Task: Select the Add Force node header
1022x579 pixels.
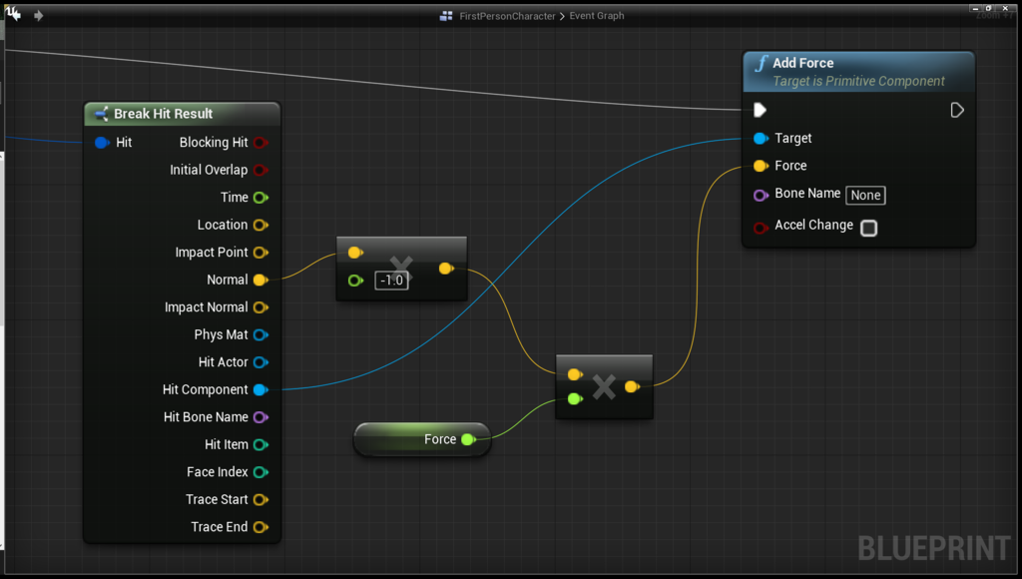Action: point(859,71)
